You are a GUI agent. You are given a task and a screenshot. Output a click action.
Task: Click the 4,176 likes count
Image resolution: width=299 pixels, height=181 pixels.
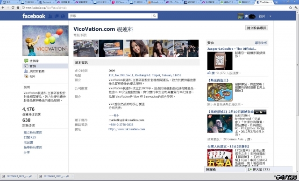point(28,109)
